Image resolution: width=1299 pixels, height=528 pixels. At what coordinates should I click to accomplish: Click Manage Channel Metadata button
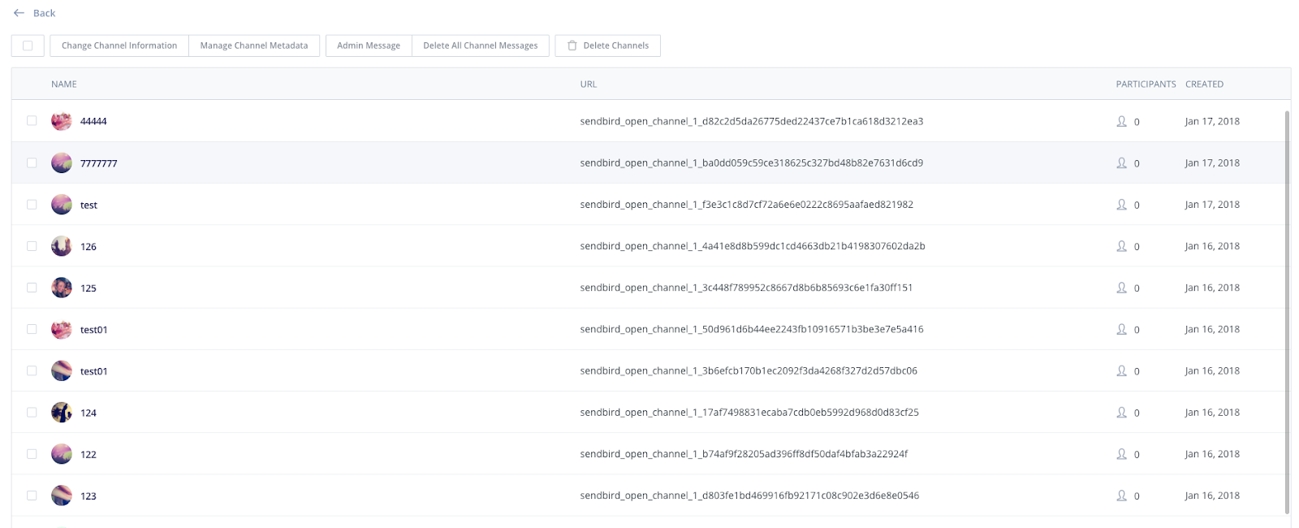[254, 45]
